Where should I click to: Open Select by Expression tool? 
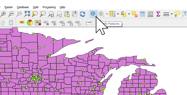tap(123, 14)
